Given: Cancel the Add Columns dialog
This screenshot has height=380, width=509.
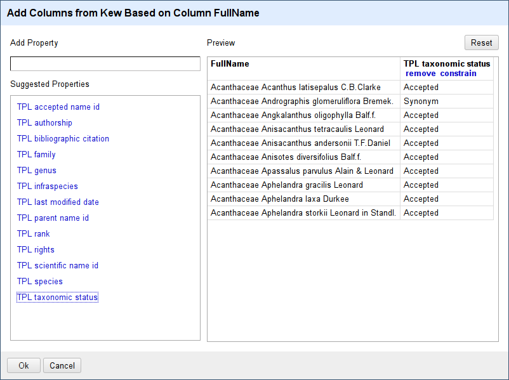Looking at the screenshot, I should click(62, 365).
